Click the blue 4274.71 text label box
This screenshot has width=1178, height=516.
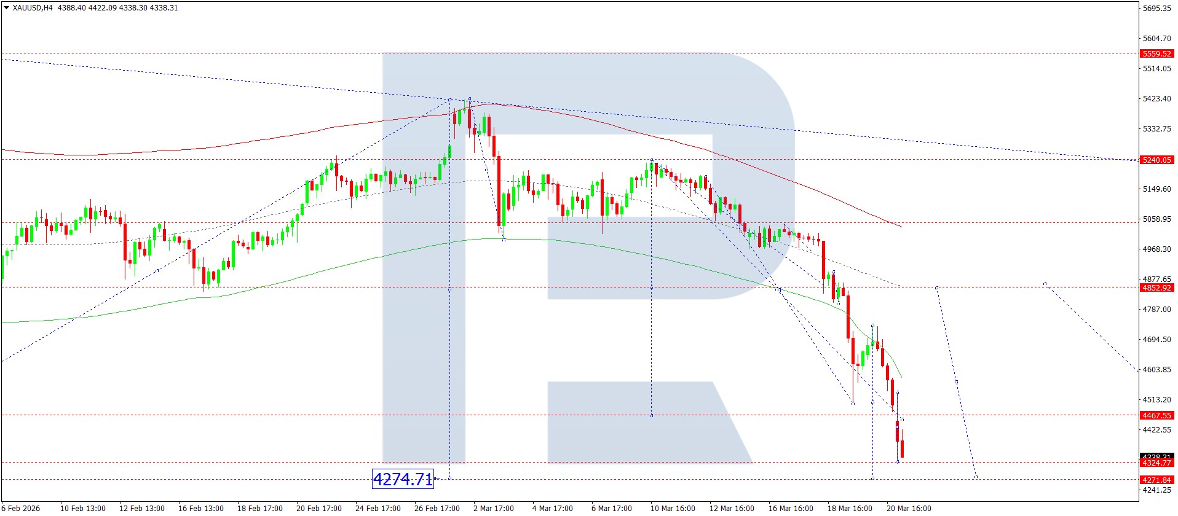tap(403, 479)
